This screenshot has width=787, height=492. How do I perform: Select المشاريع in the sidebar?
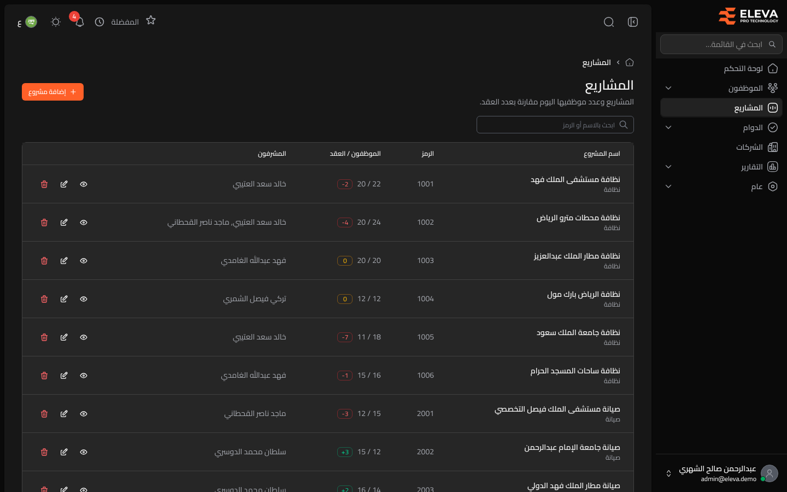[721, 108]
